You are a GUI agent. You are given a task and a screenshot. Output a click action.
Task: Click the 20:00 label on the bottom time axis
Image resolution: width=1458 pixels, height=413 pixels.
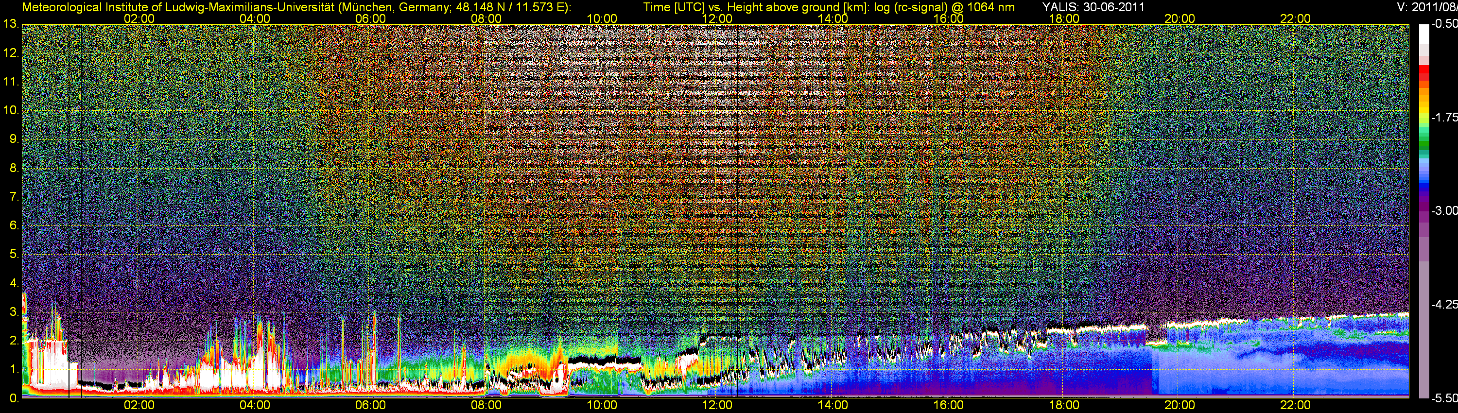(x=1180, y=405)
